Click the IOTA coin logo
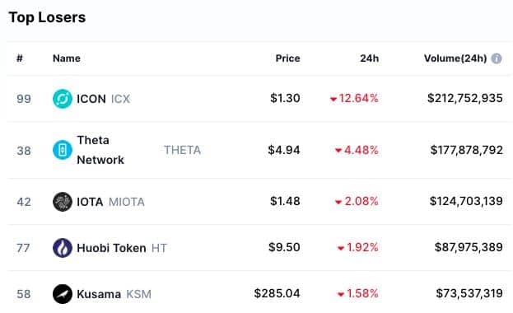This screenshot has height=313, width=513. coord(62,202)
